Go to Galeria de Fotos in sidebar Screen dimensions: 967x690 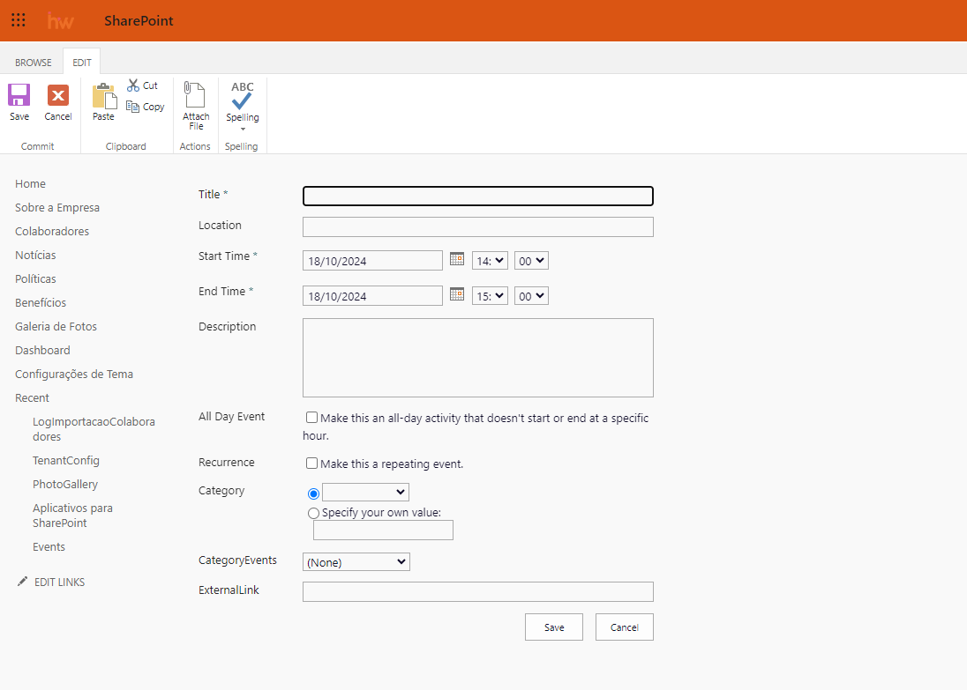click(56, 327)
